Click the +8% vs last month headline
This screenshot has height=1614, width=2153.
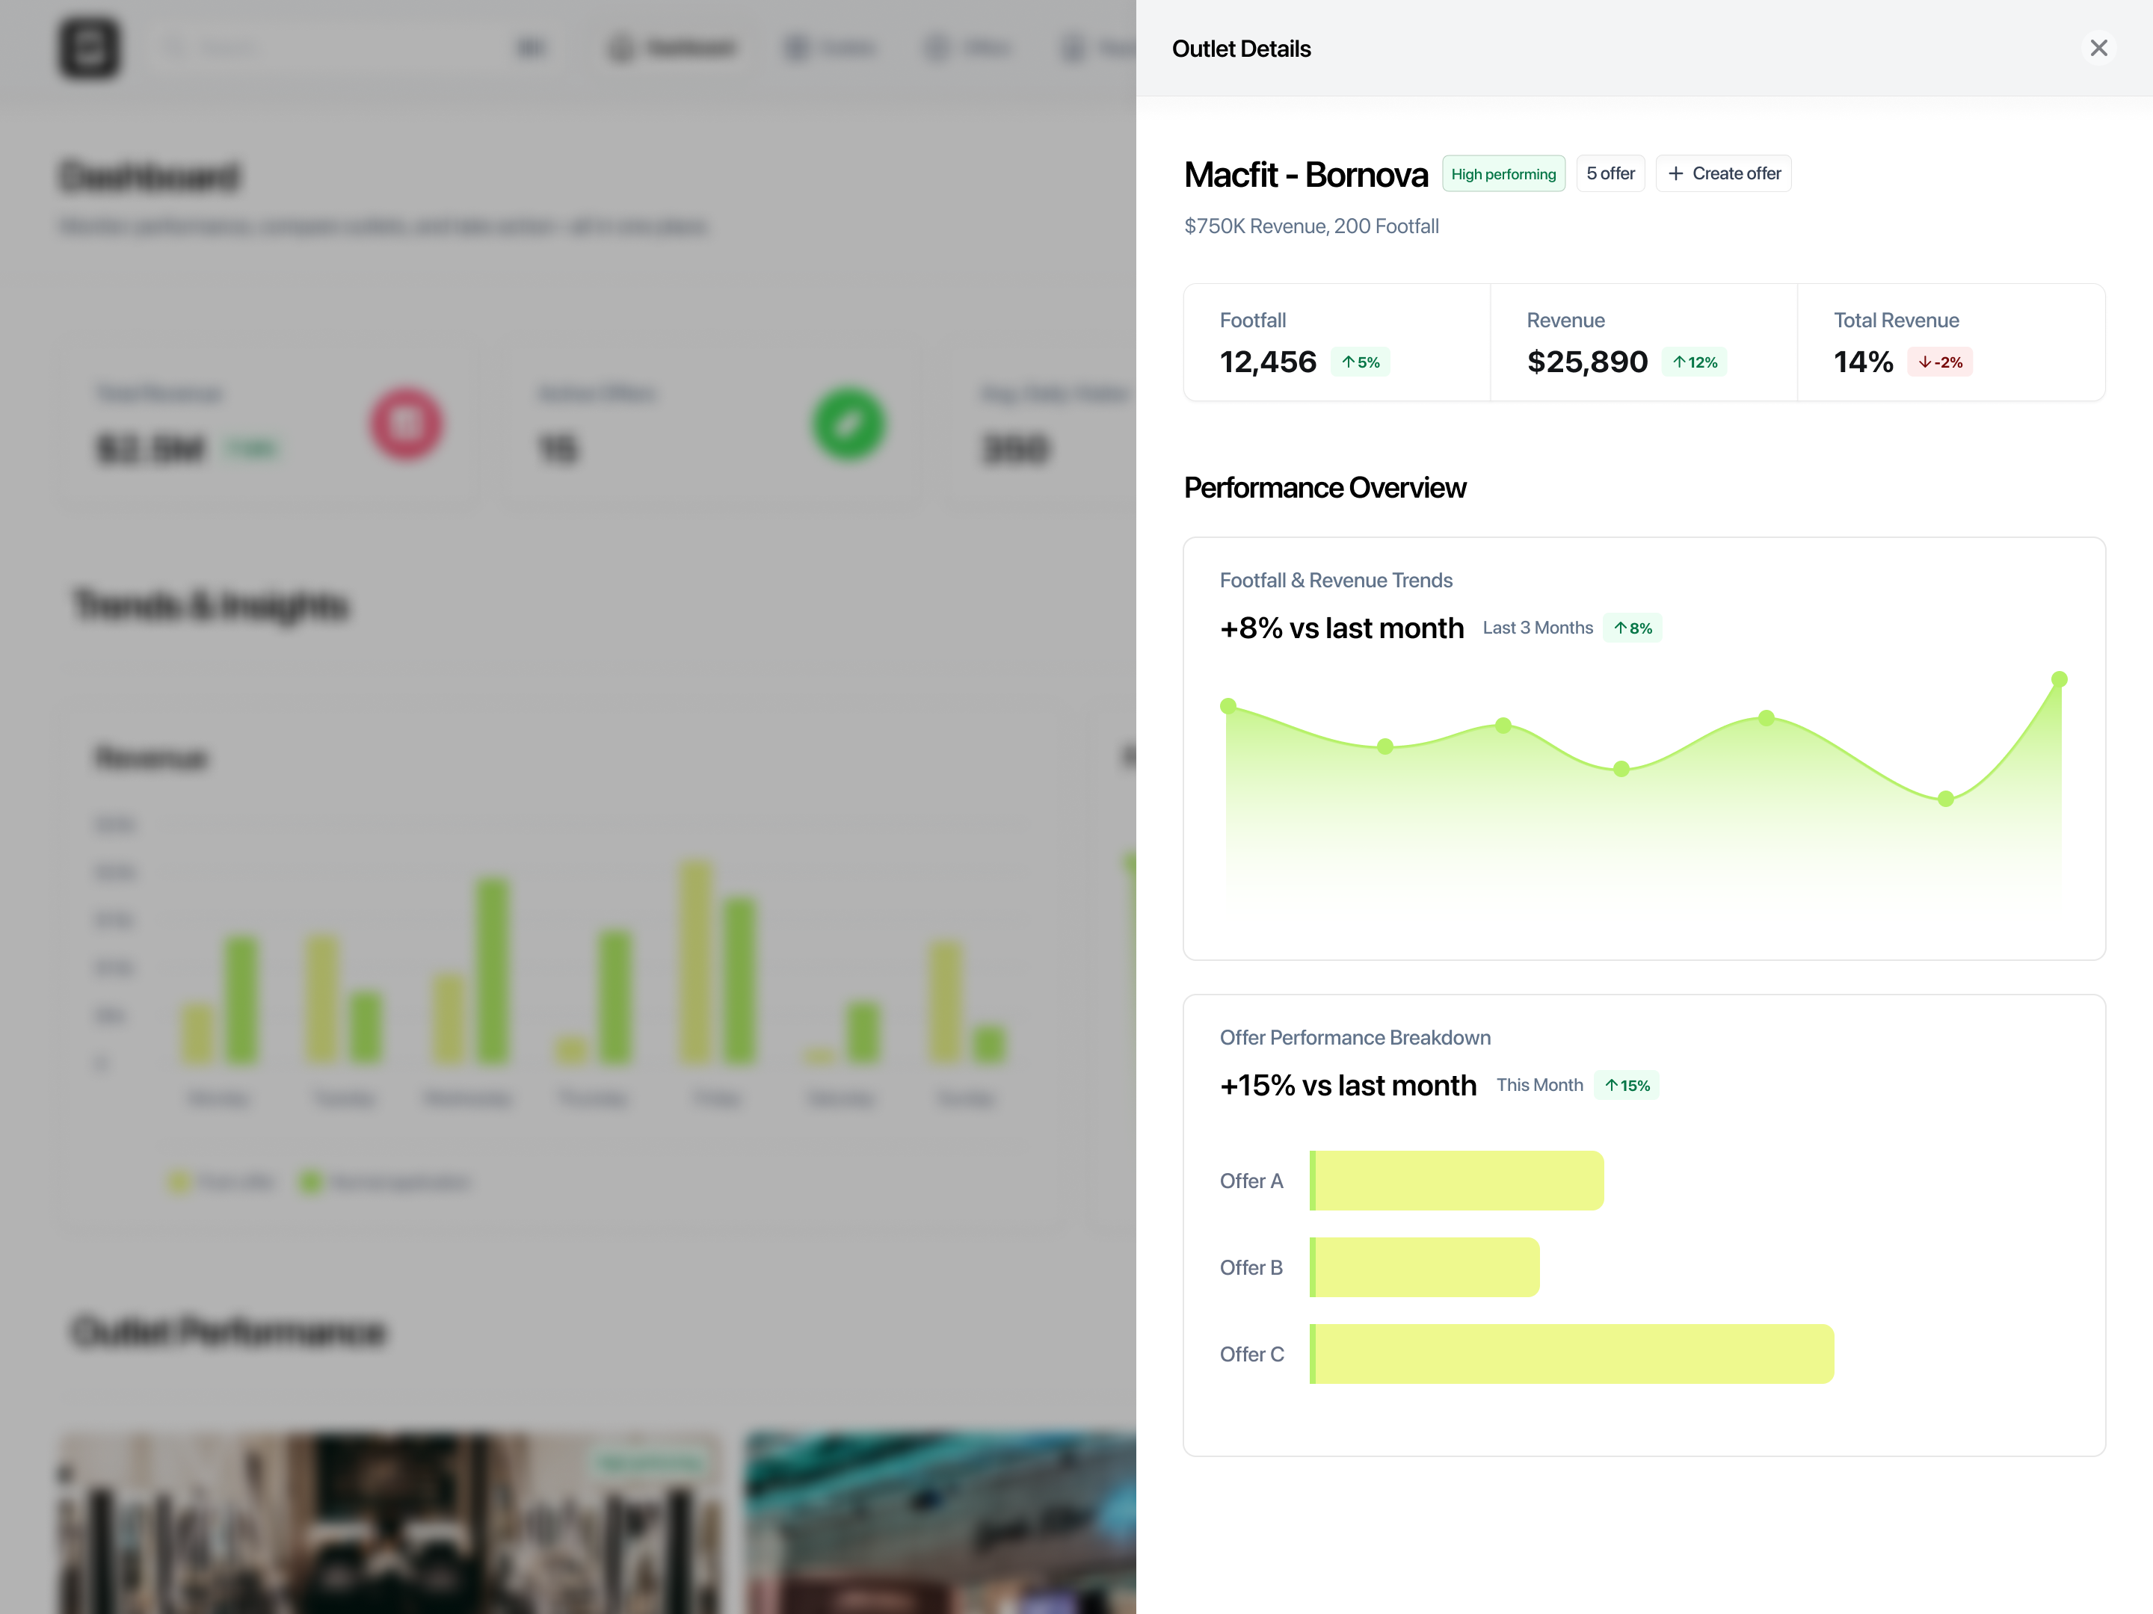(x=1341, y=628)
